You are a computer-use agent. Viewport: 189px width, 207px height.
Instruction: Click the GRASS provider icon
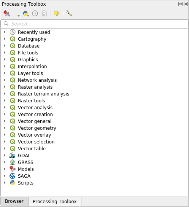(x=13, y=162)
